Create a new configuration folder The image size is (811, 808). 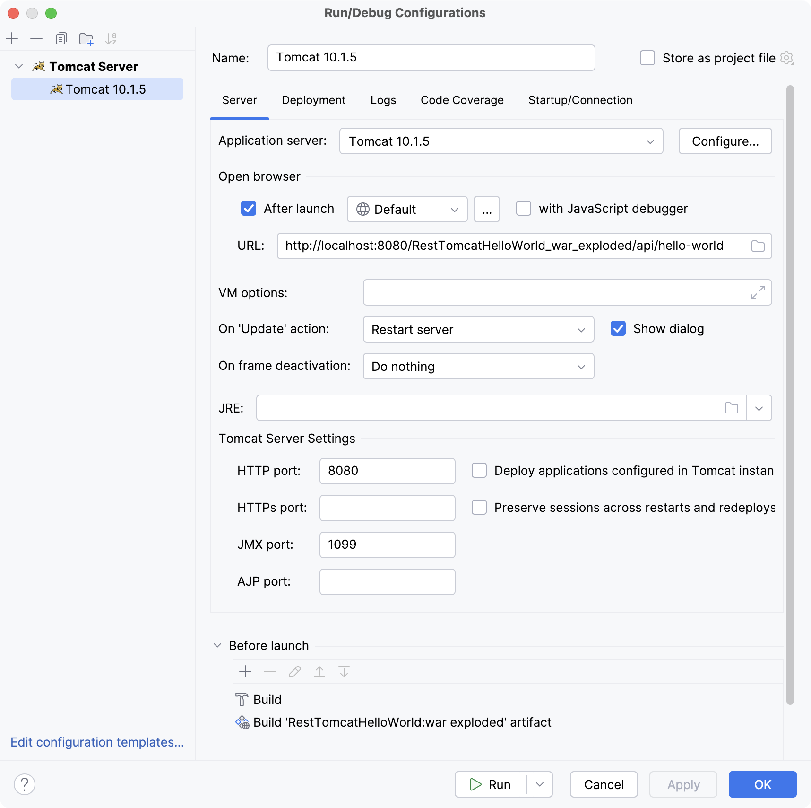click(x=86, y=39)
